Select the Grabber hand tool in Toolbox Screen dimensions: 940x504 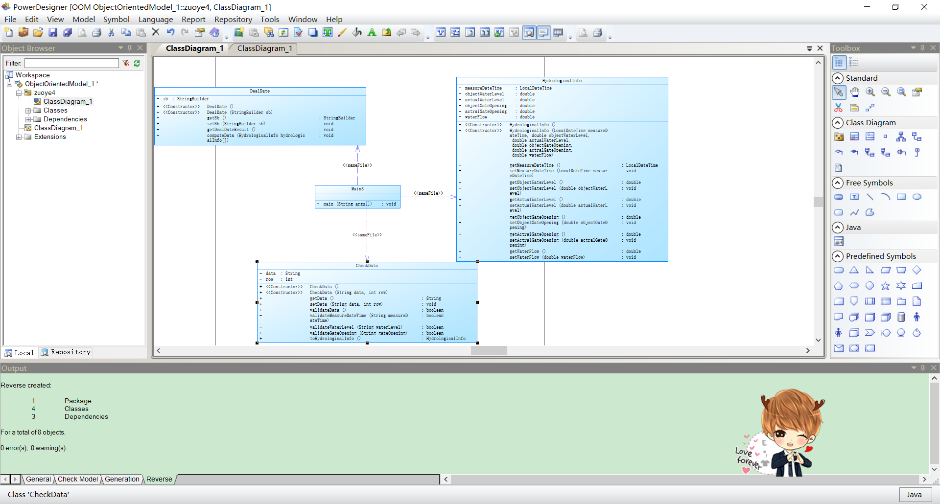click(x=854, y=92)
